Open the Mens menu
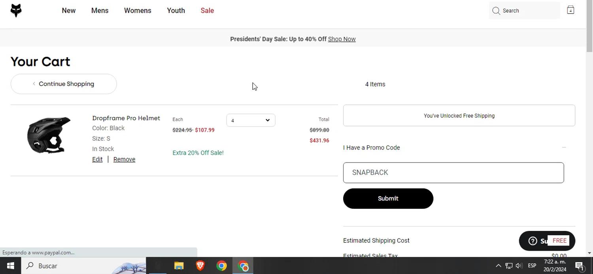Viewport: 593px width, 274px height. pos(100,11)
